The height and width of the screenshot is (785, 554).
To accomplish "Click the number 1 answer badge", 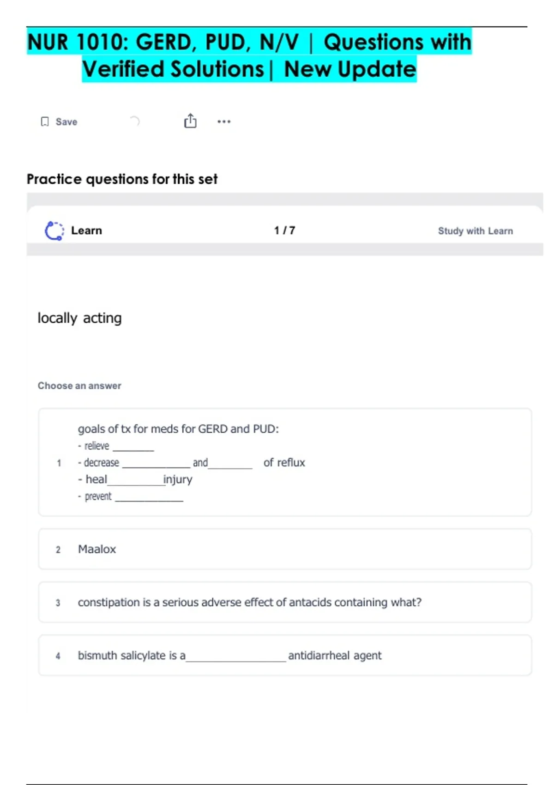I will click(x=59, y=463).
